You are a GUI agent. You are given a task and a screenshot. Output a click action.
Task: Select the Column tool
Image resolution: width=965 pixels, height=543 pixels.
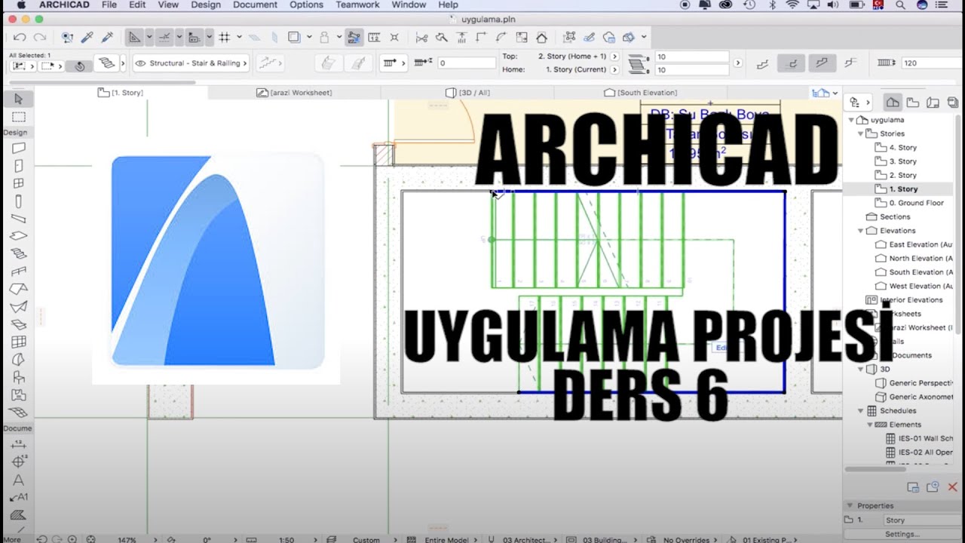tap(19, 201)
